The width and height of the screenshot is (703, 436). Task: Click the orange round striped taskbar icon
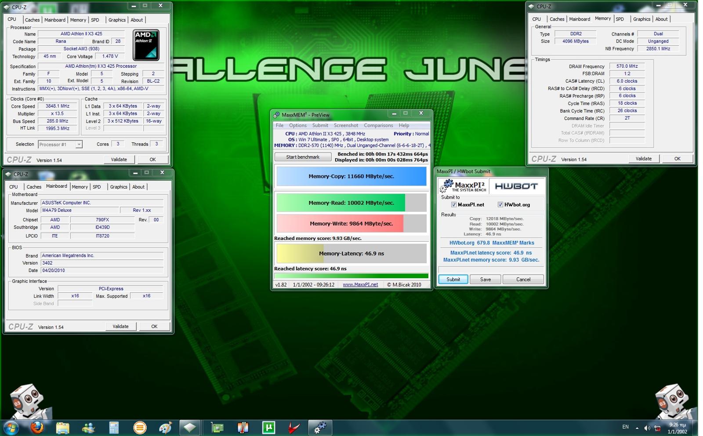(140, 428)
